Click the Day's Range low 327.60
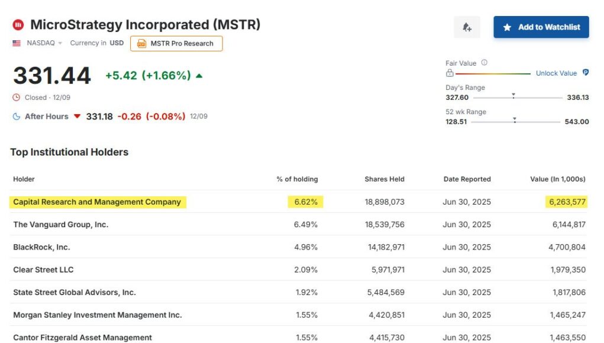Image resolution: width=604 pixels, height=343 pixels. 457,98
